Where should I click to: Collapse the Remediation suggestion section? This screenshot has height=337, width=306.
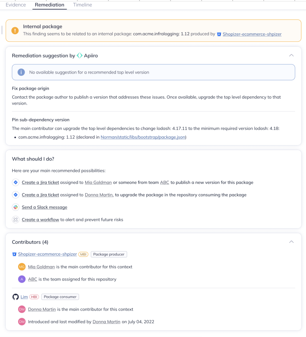(x=291, y=55)
